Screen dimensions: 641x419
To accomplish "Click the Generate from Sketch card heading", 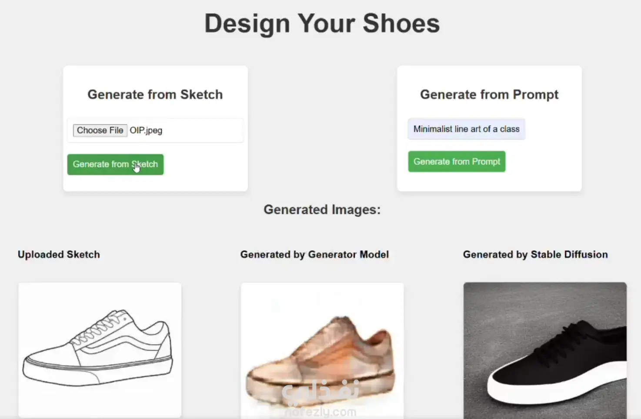I will pyautogui.click(x=155, y=95).
